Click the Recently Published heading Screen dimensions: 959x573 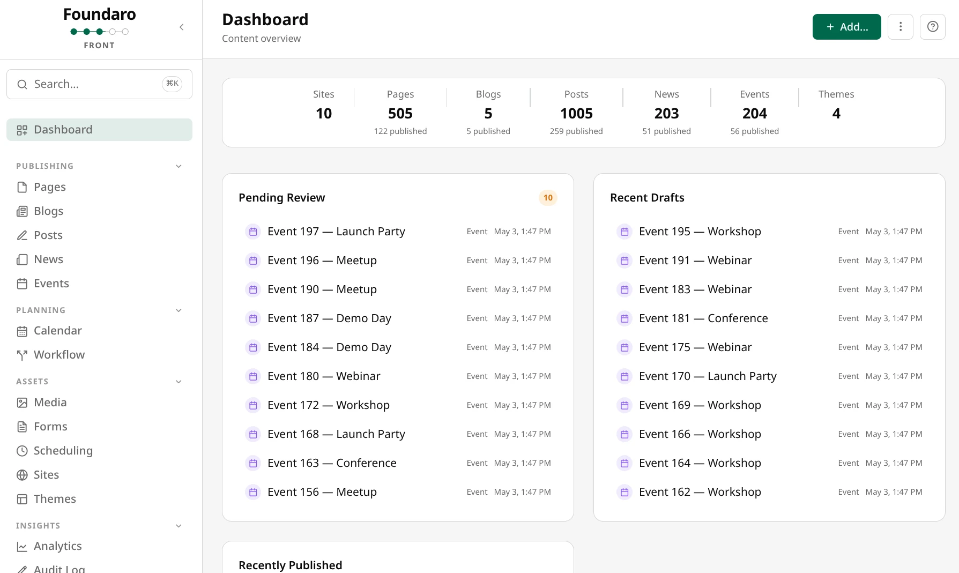click(290, 565)
